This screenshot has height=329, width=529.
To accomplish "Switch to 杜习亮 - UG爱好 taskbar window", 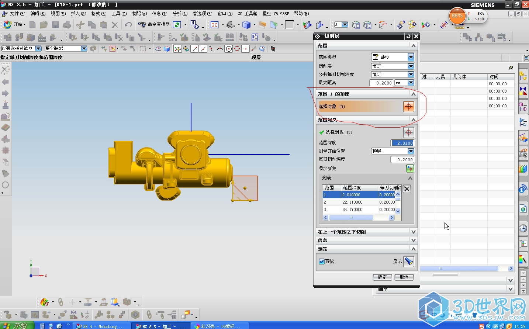I will point(219,326).
